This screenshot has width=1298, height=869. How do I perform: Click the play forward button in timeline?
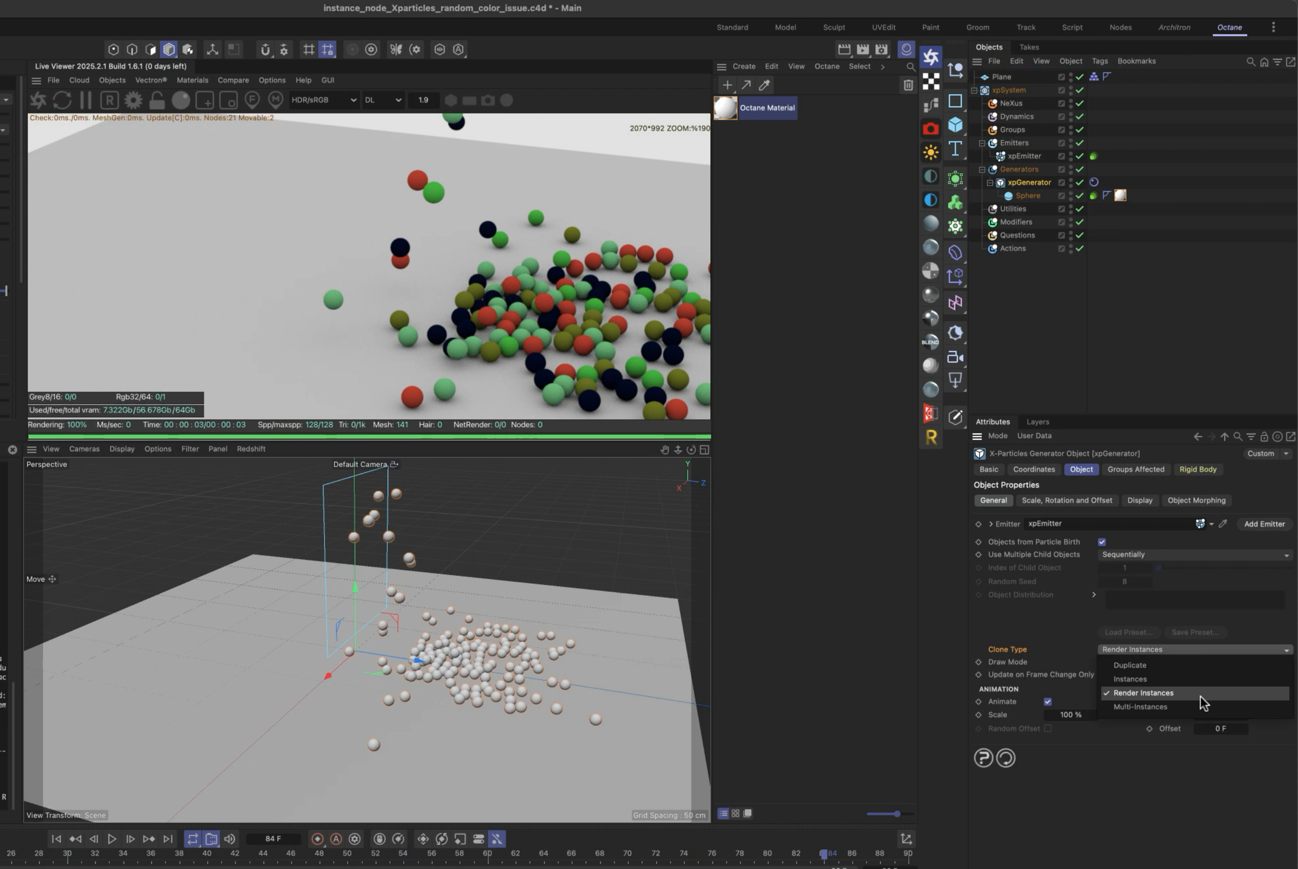point(111,838)
